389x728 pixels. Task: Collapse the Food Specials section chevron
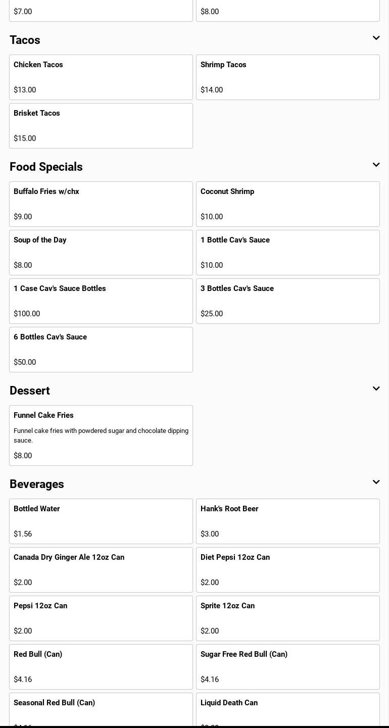coord(376,165)
